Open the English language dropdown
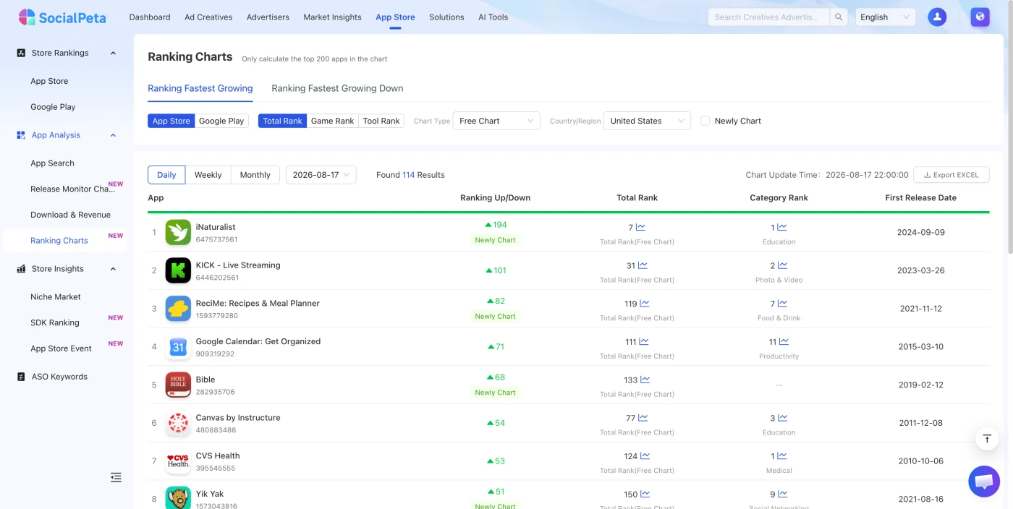 (x=886, y=17)
